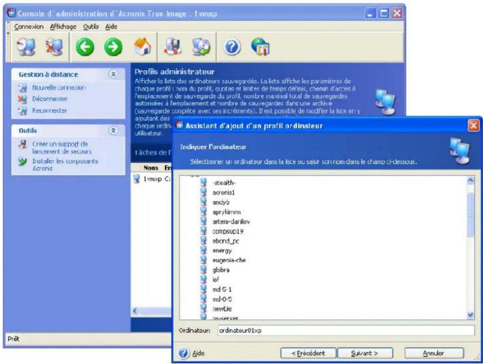Click the computer list vertical scrollbar thumb
The height and width of the screenshot is (364, 483).
tap(471, 214)
